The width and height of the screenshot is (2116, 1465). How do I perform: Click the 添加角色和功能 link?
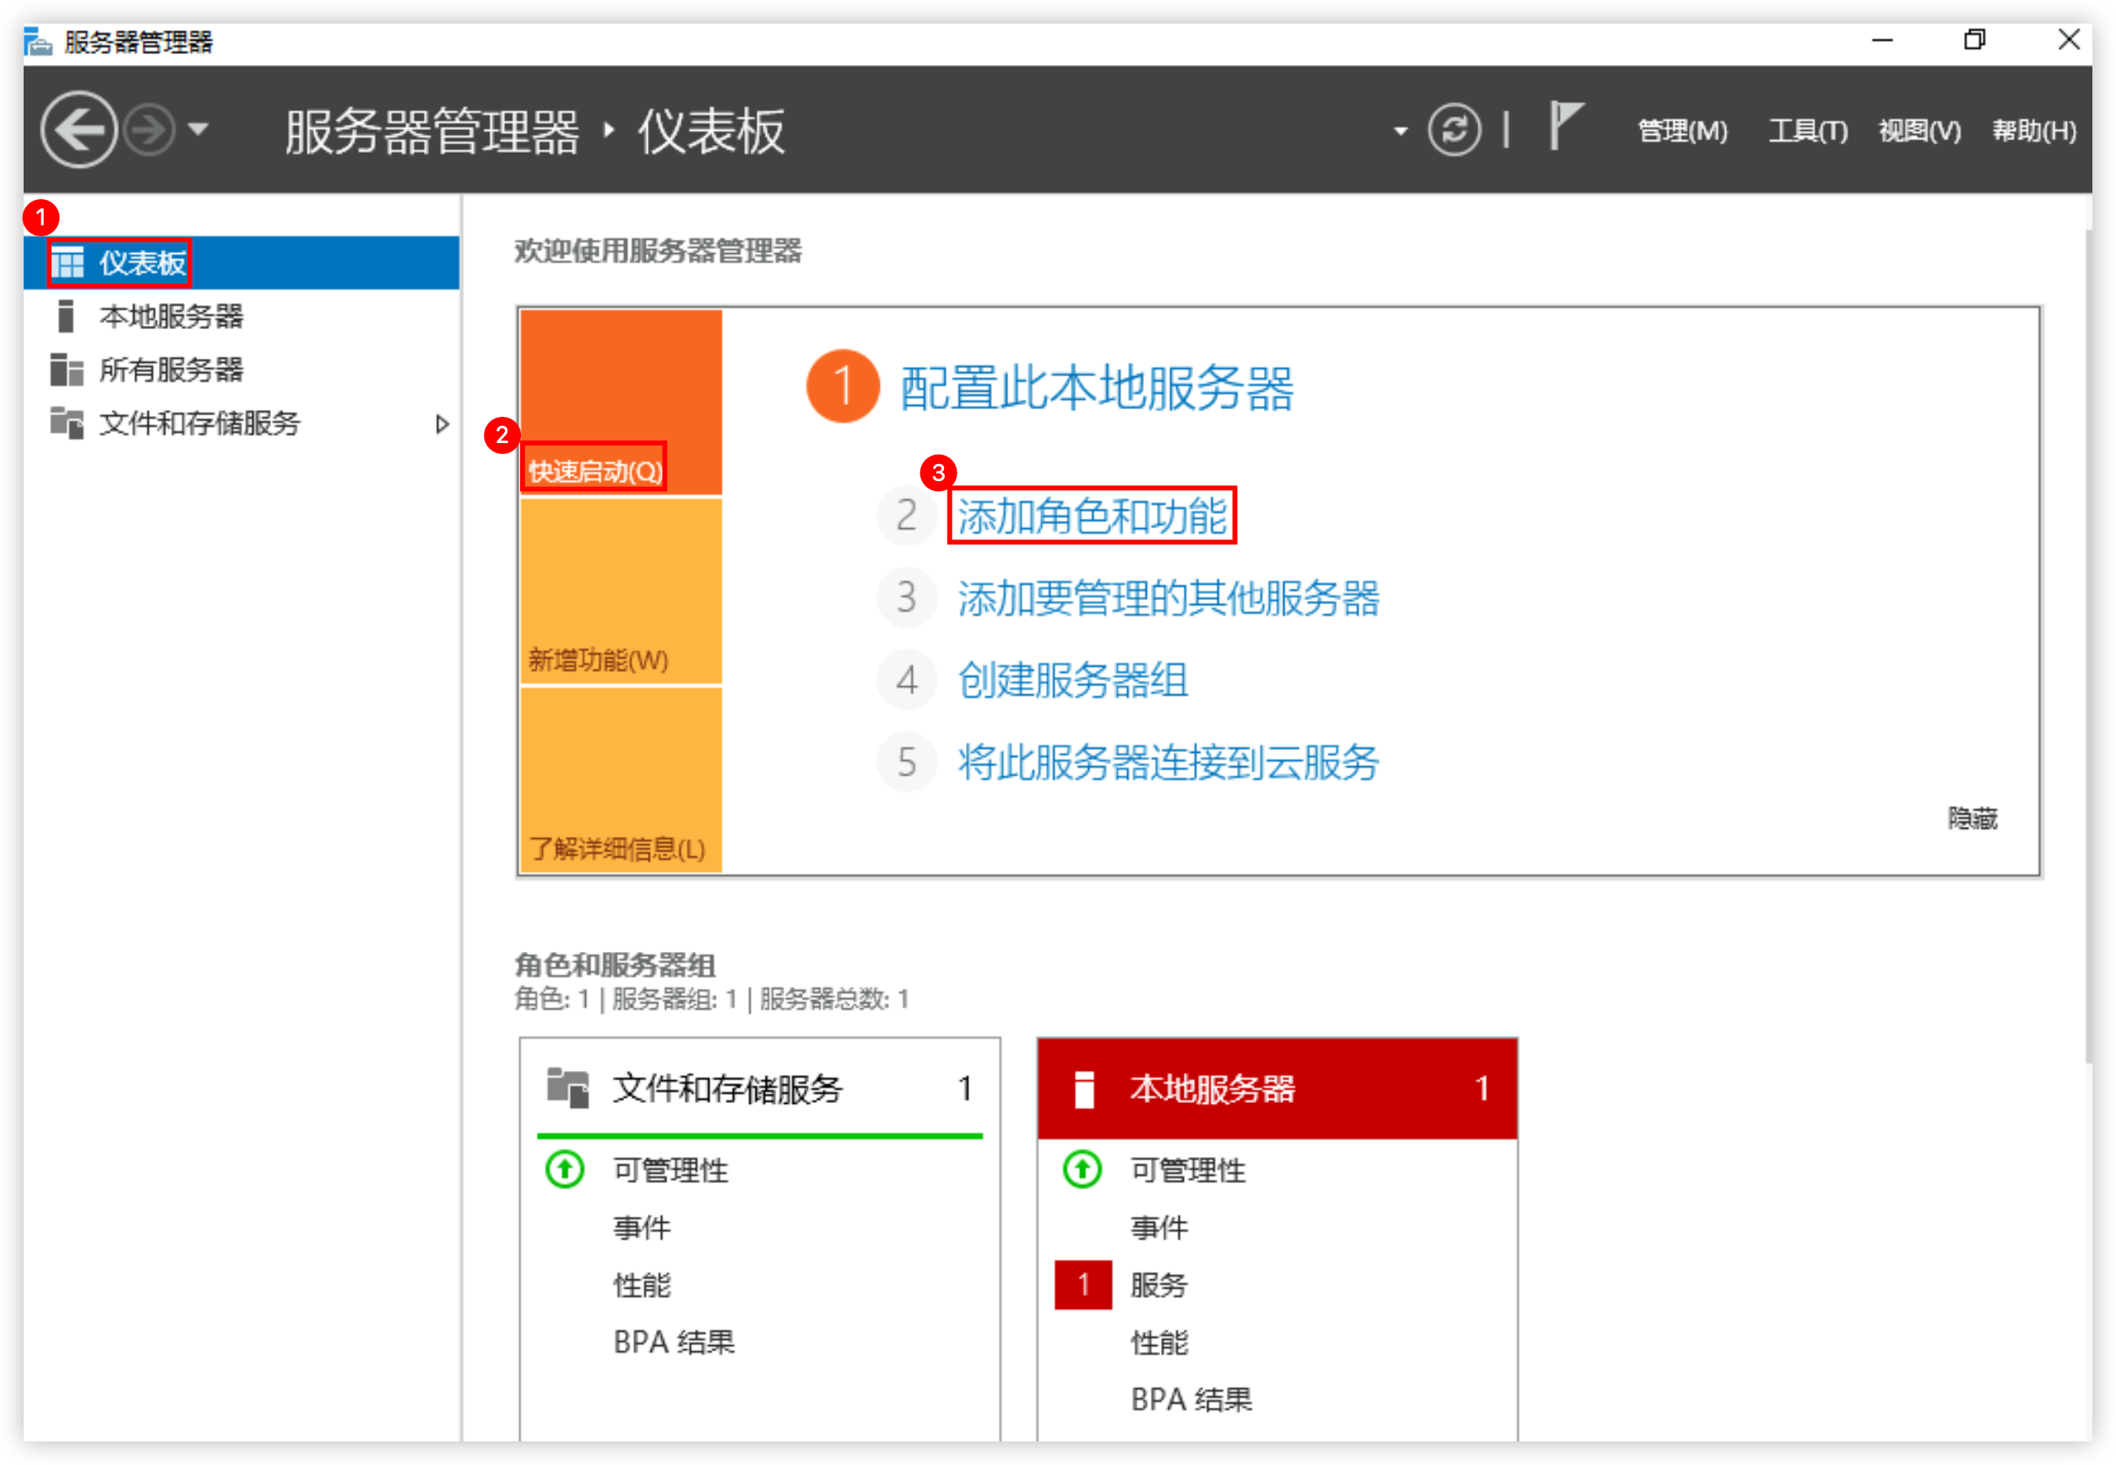point(1092,516)
